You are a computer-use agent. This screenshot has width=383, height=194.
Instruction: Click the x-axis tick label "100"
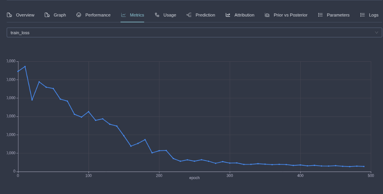[x=89, y=176]
